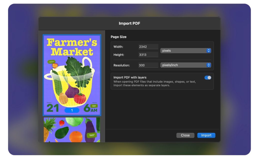Click the Close button
The height and width of the screenshot is (160, 256).
pyautogui.click(x=185, y=135)
